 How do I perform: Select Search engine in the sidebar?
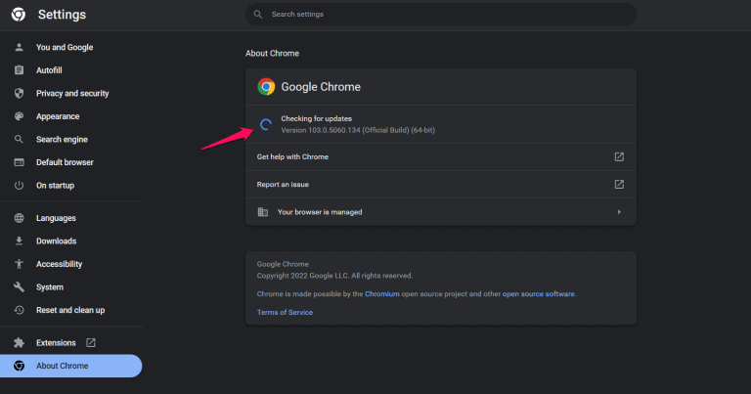click(63, 139)
